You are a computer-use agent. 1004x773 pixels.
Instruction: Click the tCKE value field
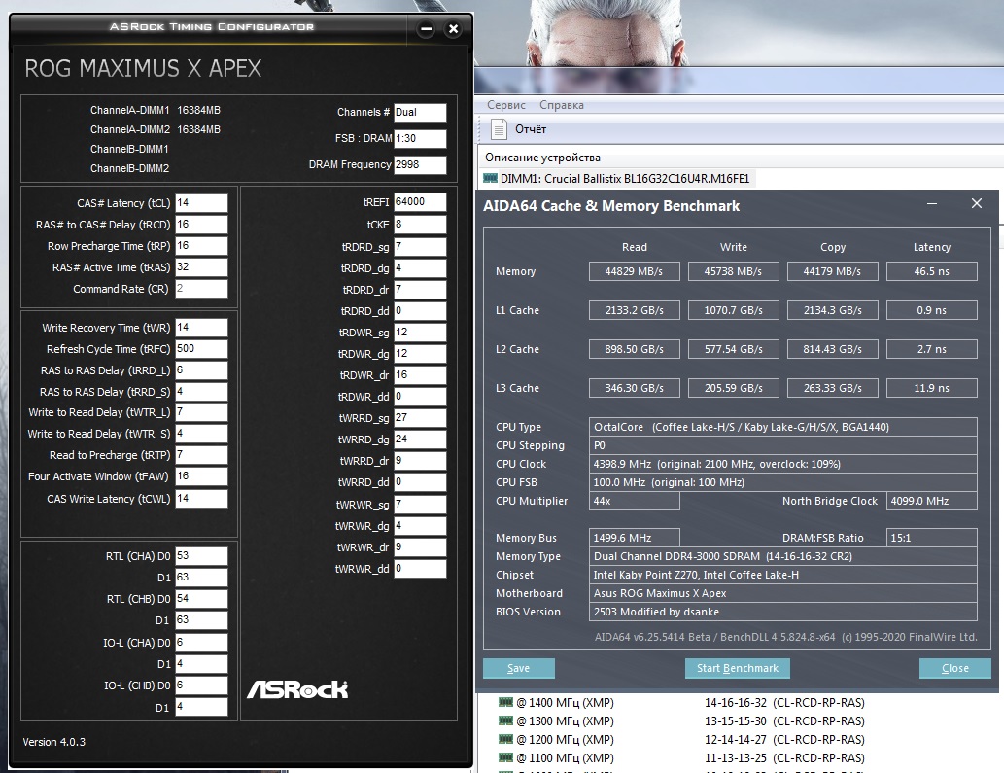coord(420,225)
